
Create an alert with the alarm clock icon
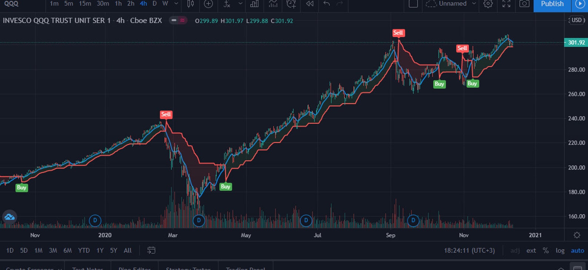click(x=291, y=4)
